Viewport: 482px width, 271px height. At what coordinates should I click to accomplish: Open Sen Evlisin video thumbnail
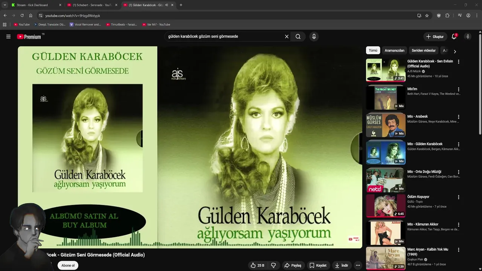(x=386, y=70)
